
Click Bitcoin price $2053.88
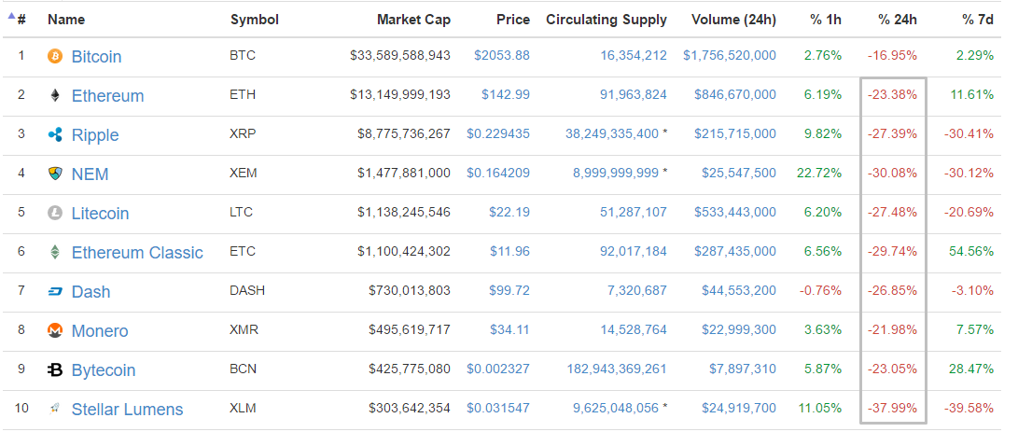point(502,56)
